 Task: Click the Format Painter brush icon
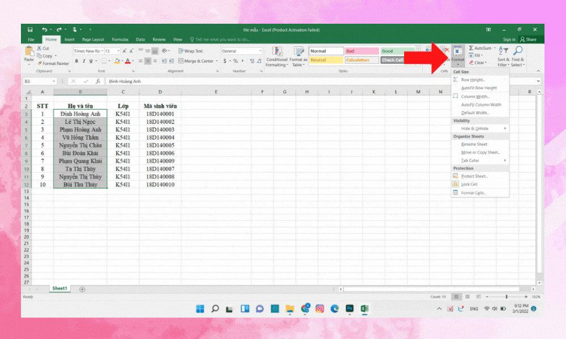tap(39, 63)
